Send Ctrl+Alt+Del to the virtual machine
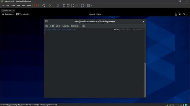This screenshot has width=190, height=106. [x=44, y=6]
